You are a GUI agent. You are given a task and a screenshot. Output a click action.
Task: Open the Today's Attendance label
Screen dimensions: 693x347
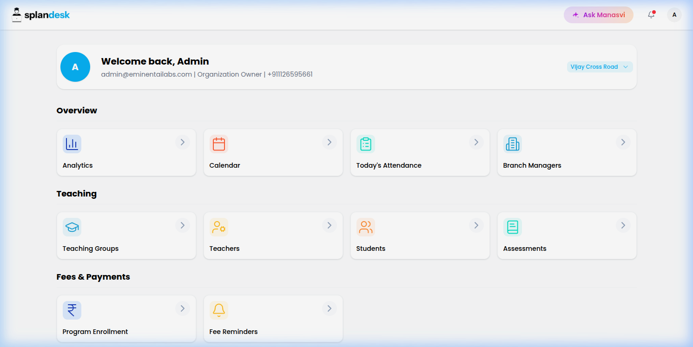click(389, 165)
